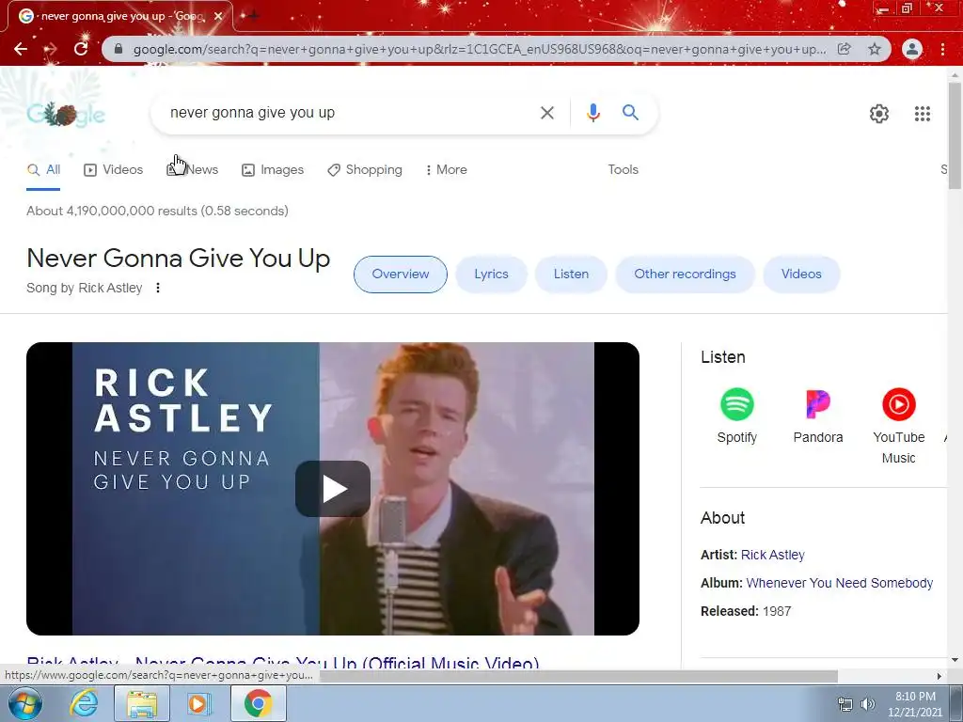Click the forward navigation arrow
The image size is (963, 722).
pyautogui.click(x=51, y=49)
